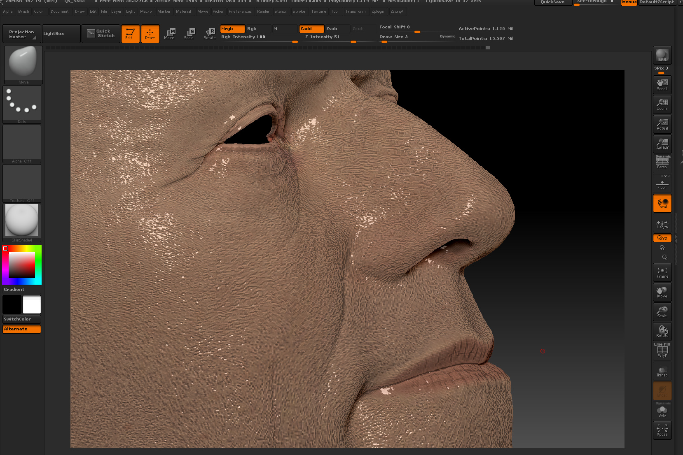This screenshot has width=683, height=455.
Task: Toggle Solo mode
Action: [x=662, y=411]
